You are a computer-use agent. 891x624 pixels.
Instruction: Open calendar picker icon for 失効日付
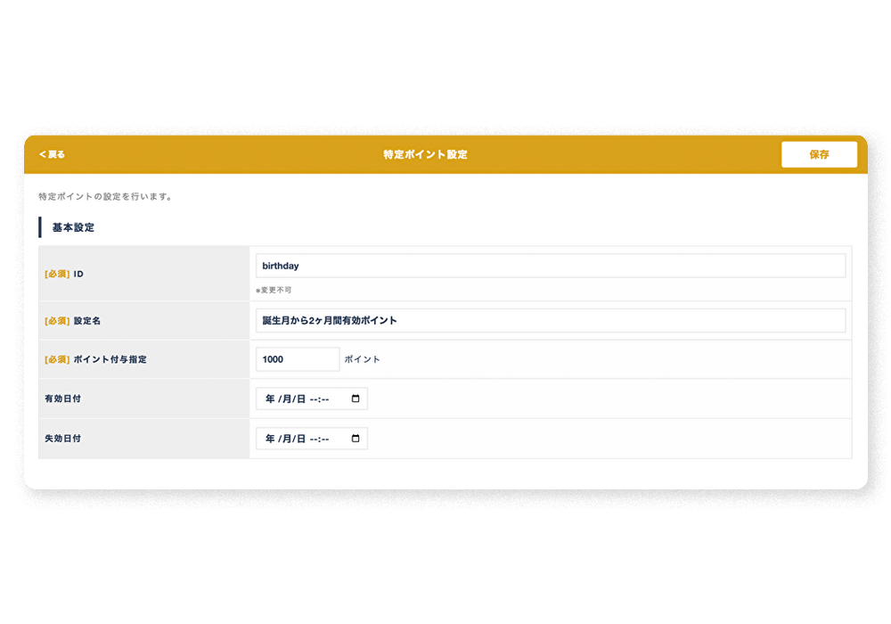[x=356, y=439]
